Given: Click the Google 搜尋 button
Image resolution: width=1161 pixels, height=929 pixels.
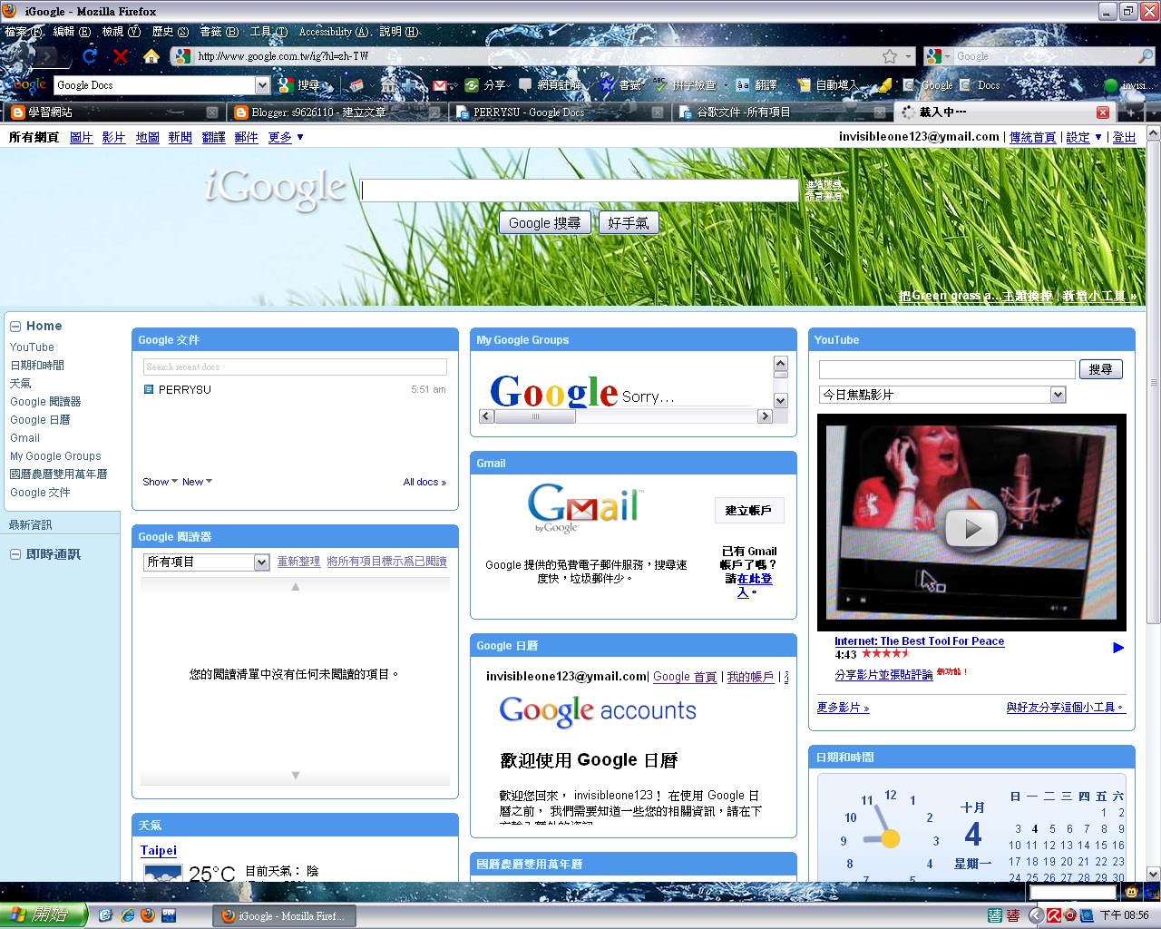Looking at the screenshot, I should (x=544, y=223).
